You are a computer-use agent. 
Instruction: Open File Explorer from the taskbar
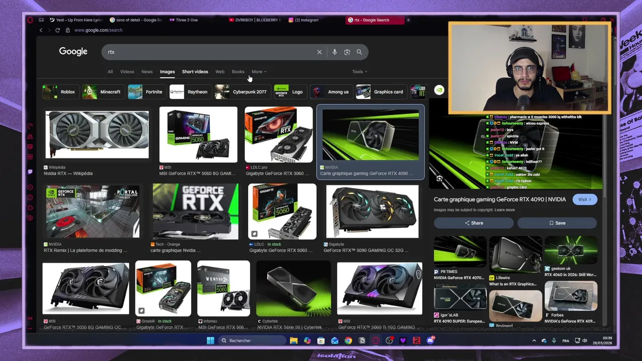[294, 341]
